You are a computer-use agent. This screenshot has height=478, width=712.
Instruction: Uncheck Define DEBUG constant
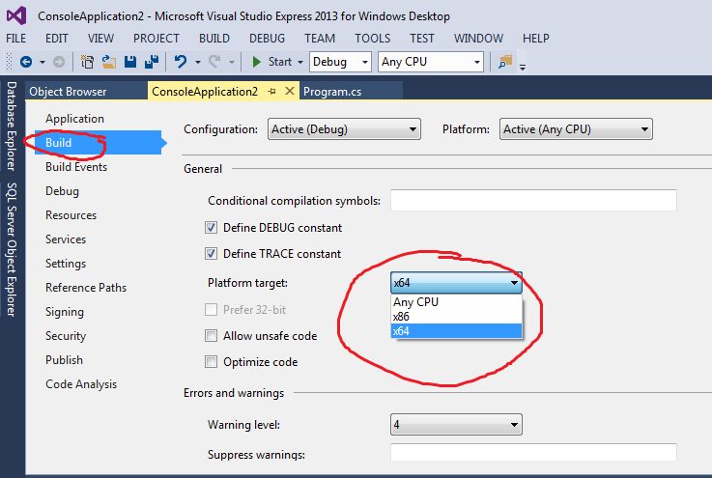tap(212, 228)
